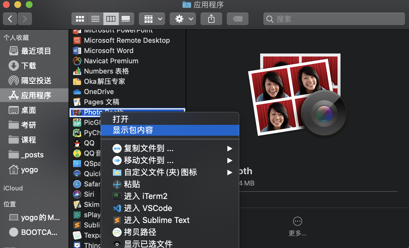The height and width of the screenshot is (248, 409).
Task: Open the _posts folder in sidebar
Action: tap(34, 155)
